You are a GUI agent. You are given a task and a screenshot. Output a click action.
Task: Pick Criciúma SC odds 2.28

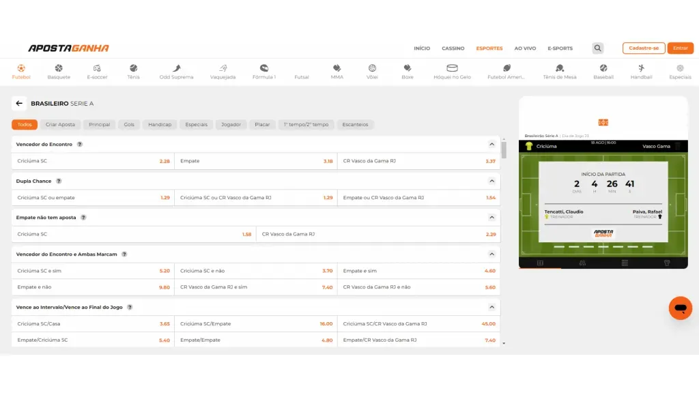click(164, 161)
